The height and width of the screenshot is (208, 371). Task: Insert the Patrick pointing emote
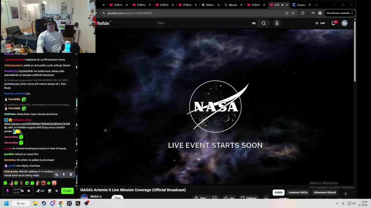click(x=11, y=183)
